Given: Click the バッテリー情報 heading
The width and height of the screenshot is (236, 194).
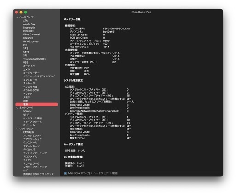Looking at the screenshot, I should pos(72,19).
